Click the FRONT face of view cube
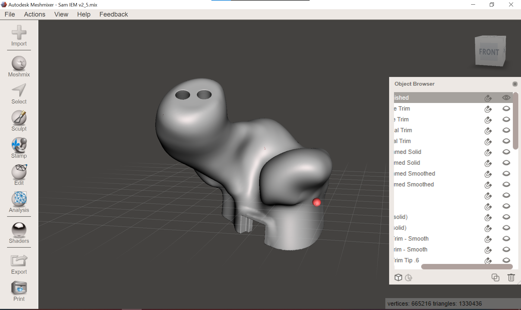The width and height of the screenshot is (521, 310). coord(489,52)
